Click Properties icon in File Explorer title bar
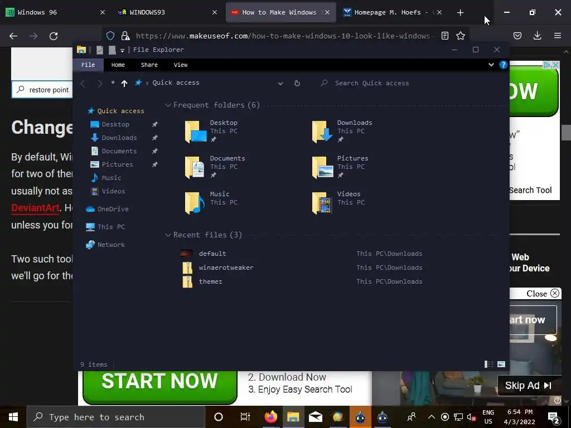The width and height of the screenshot is (571, 428). tap(100, 50)
